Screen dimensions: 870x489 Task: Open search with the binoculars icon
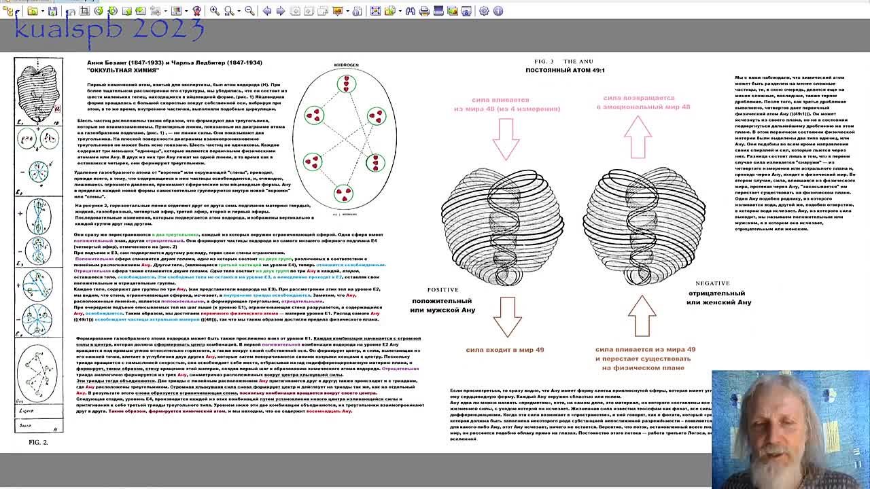coord(410,11)
